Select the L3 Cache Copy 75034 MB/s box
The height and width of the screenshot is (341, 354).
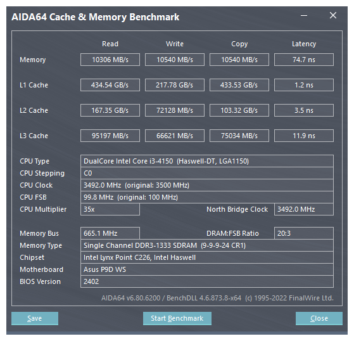pyautogui.click(x=239, y=136)
